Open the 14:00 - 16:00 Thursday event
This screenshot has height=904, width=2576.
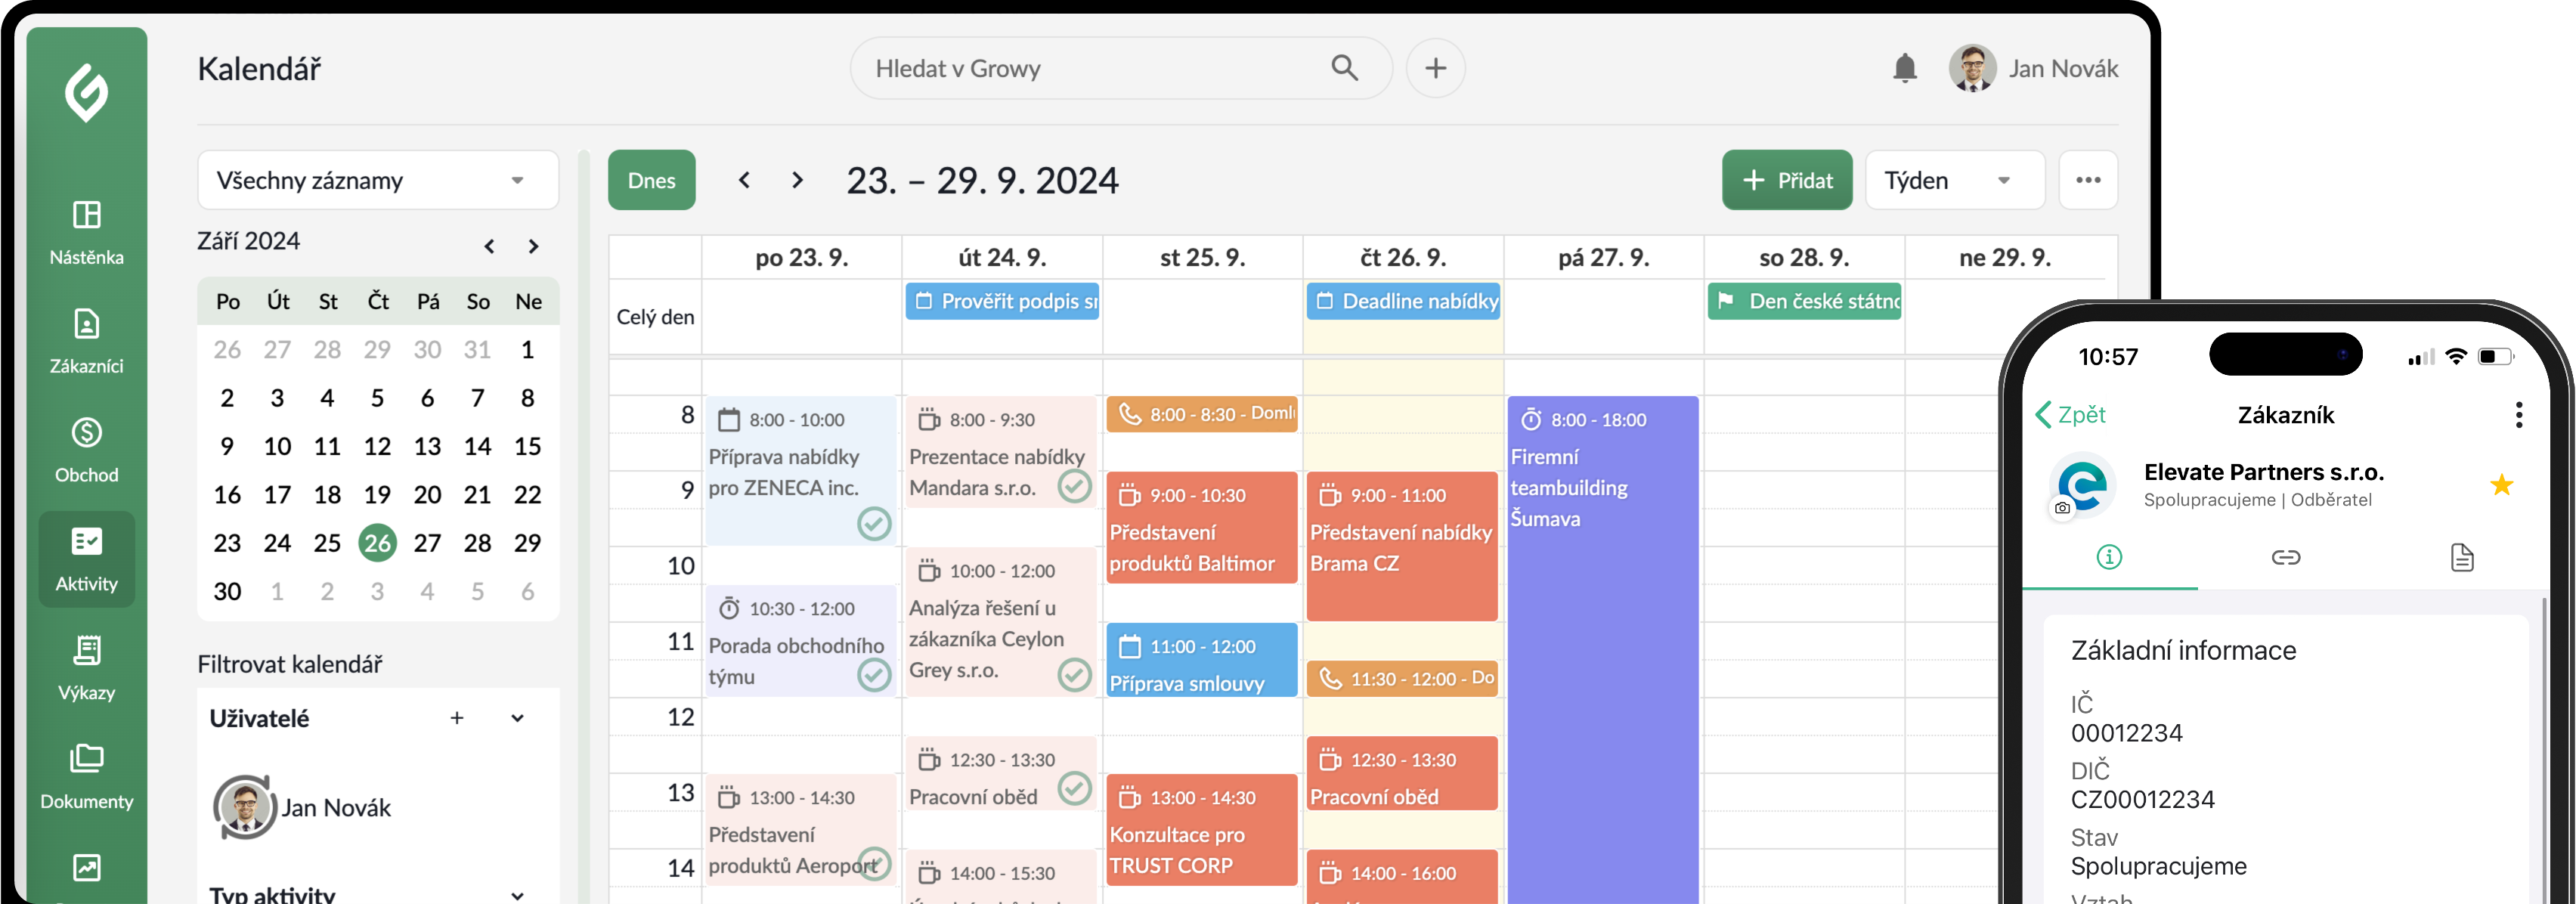pyautogui.click(x=1402, y=877)
